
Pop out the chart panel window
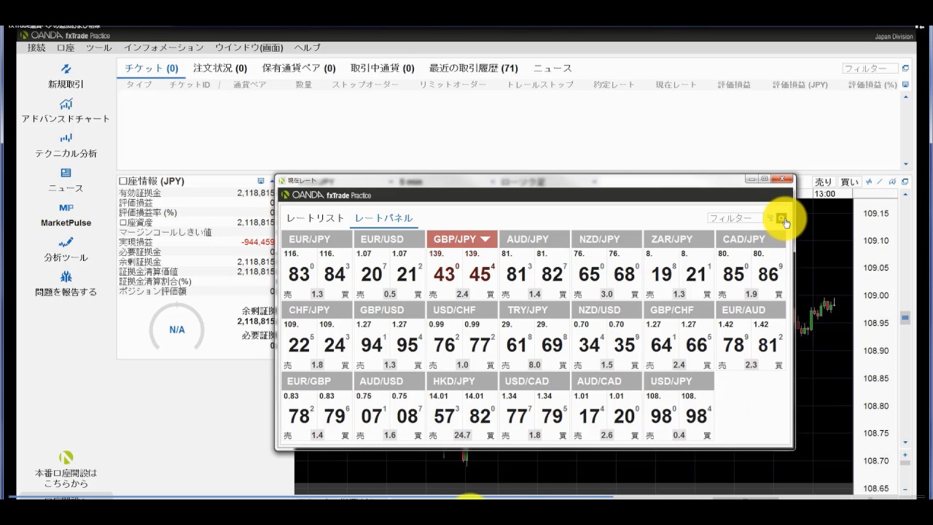pos(905,182)
